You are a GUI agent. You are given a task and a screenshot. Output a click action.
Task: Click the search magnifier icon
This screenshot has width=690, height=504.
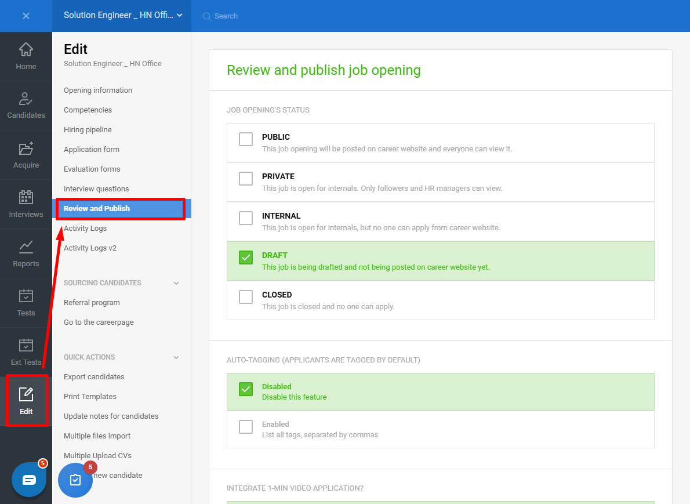pyautogui.click(x=206, y=16)
